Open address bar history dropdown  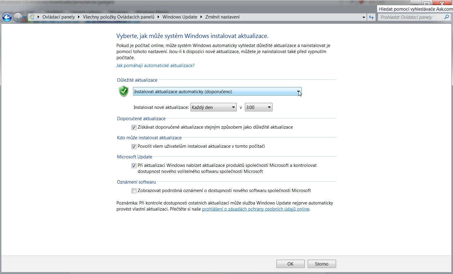click(x=364, y=17)
